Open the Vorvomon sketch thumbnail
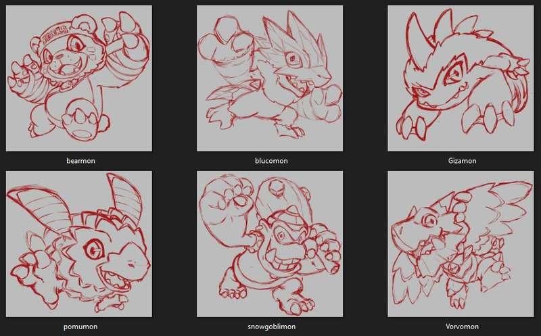541x336 pixels. click(461, 244)
